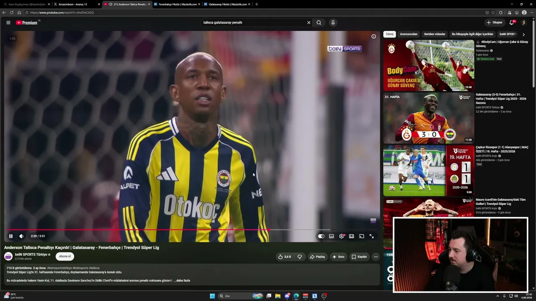Reload the current page
This screenshot has height=301, width=536.
12,13
